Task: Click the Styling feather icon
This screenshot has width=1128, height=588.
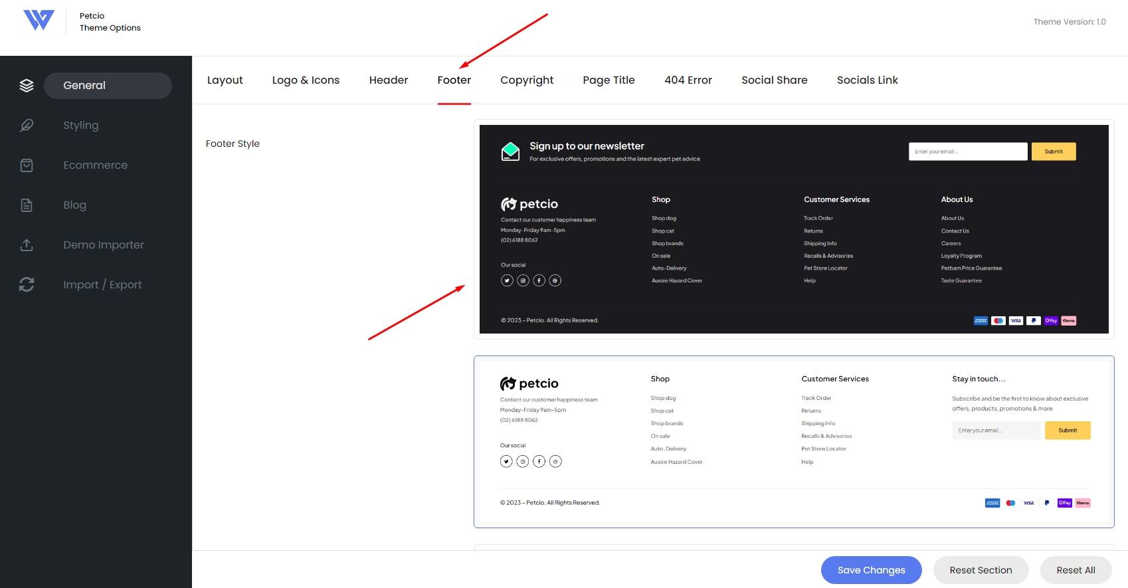Action: coord(27,125)
